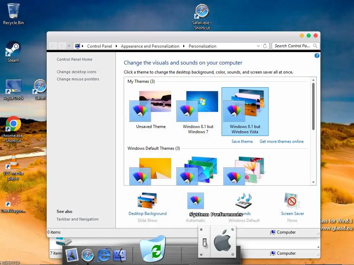The image size is (354, 265).
Task: Go back using the back arrow button
Action: [x=53, y=46]
